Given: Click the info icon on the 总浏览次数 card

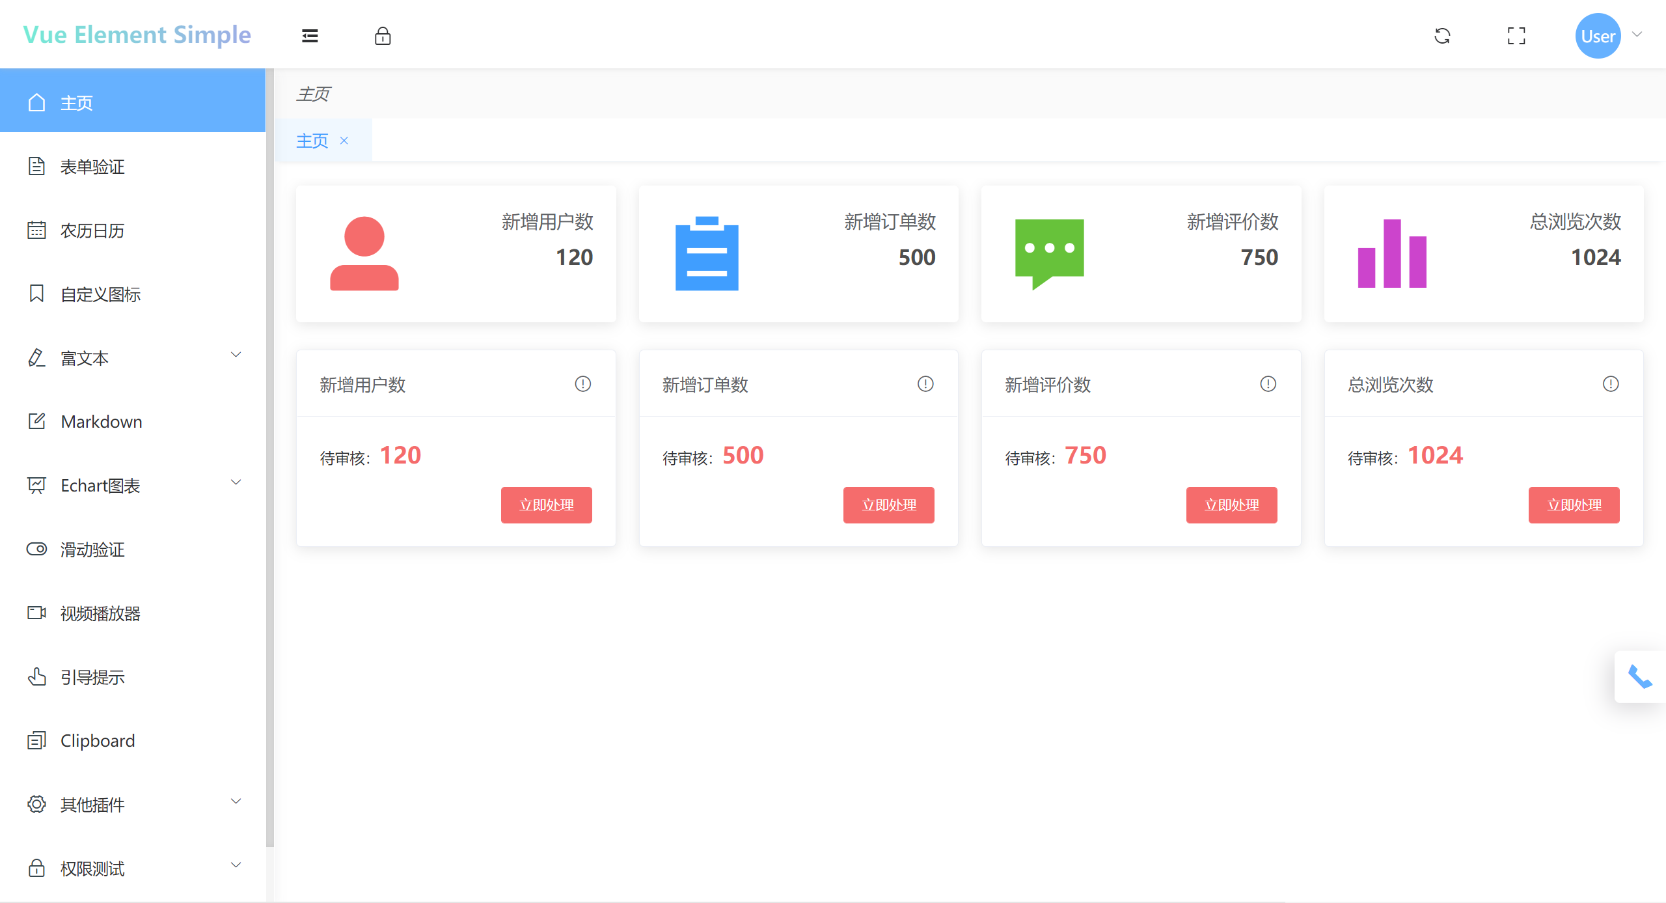Looking at the screenshot, I should click(1611, 384).
